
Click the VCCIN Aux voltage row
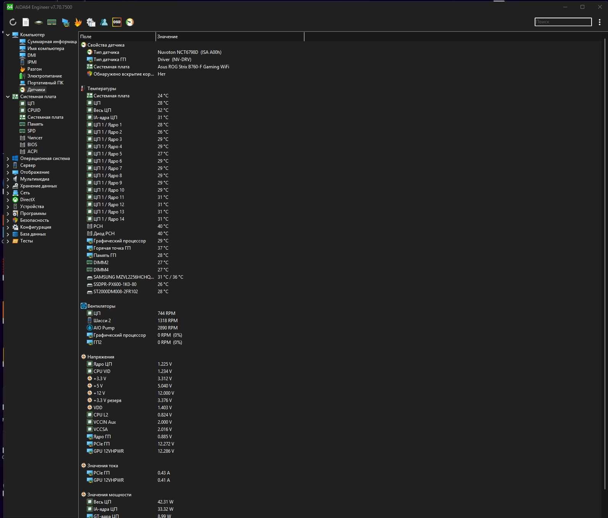(x=340, y=422)
